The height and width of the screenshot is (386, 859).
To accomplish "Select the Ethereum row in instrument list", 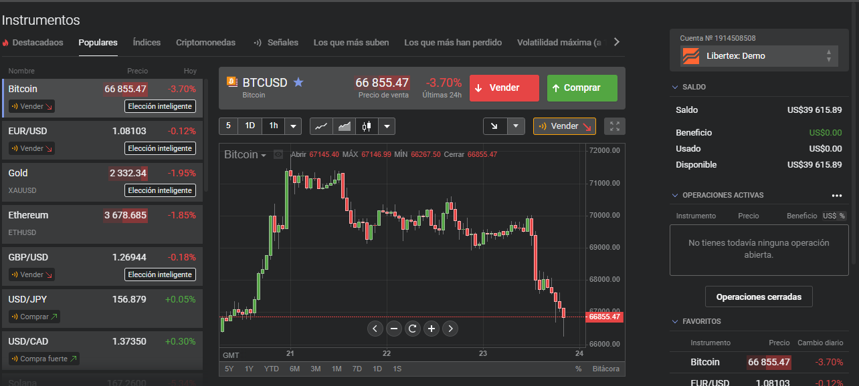I will click(x=102, y=224).
